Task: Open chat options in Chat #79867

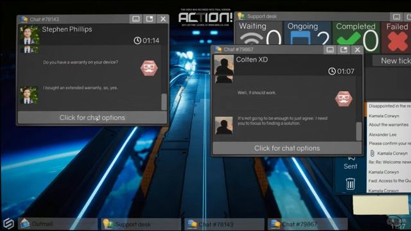Action: 287,148
